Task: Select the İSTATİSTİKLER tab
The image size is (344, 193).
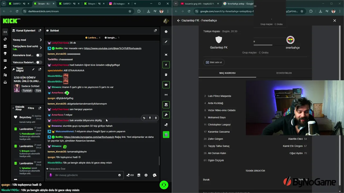Action: [x=284, y=73]
